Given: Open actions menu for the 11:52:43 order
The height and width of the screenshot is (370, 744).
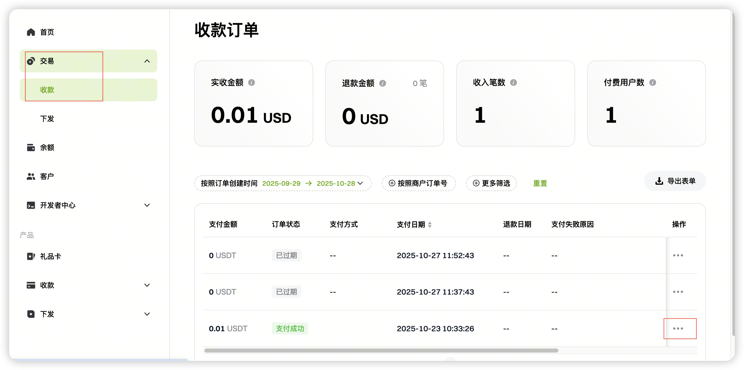Looking at the screenshot, I should click(x=678, y=255).
